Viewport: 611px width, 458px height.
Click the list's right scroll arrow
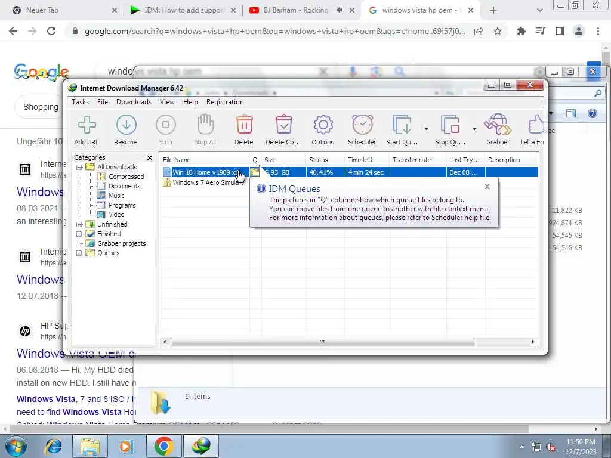click(x=533, y=342)
